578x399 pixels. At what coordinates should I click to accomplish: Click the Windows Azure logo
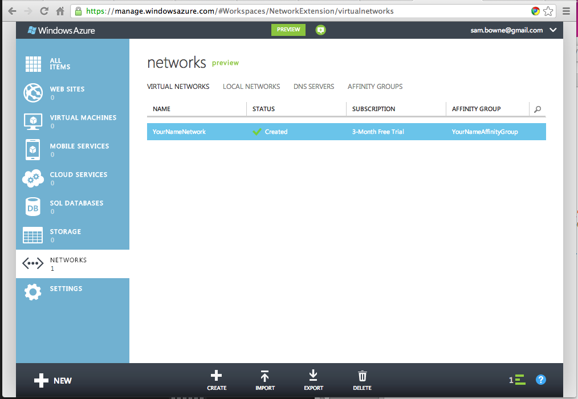coord(61,30)
